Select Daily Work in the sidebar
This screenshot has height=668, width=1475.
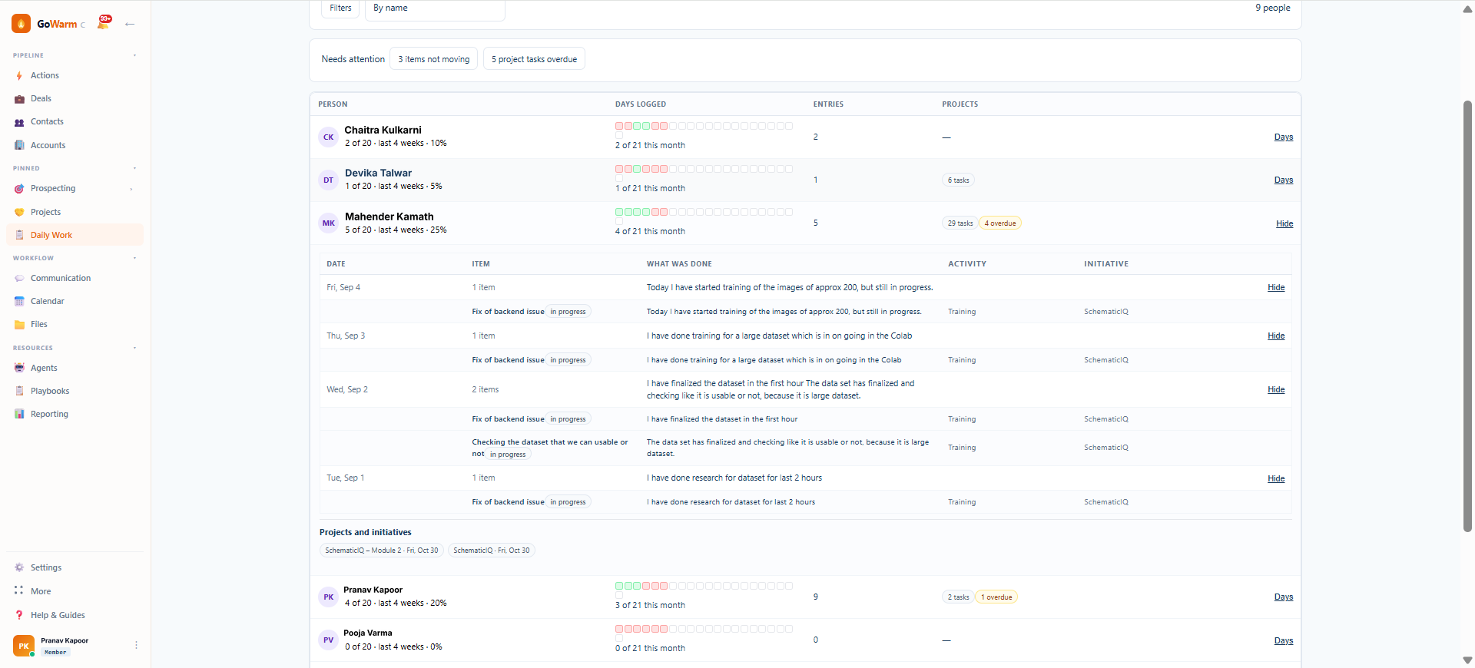75,235
